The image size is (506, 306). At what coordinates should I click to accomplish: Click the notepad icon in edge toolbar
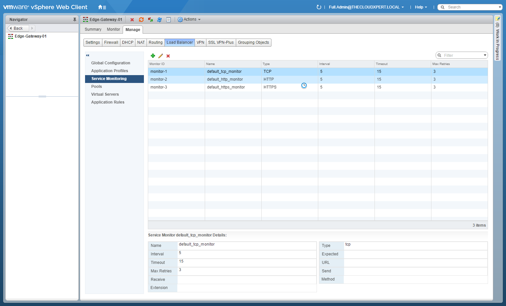click(168, 20)
